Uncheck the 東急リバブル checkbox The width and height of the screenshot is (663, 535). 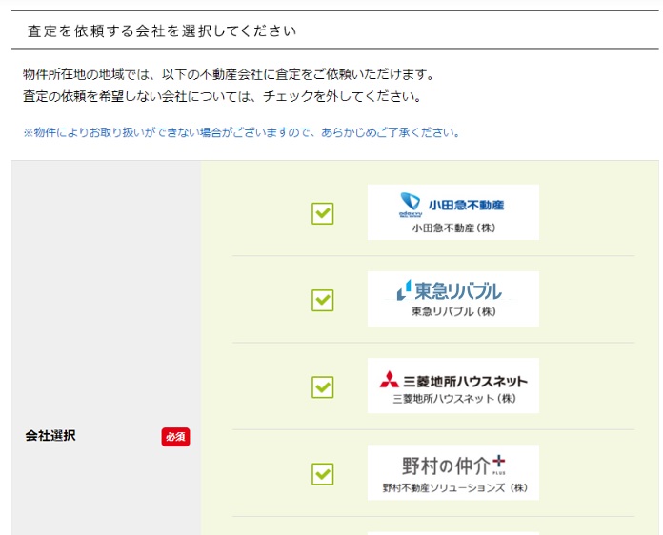coord(323,301)
